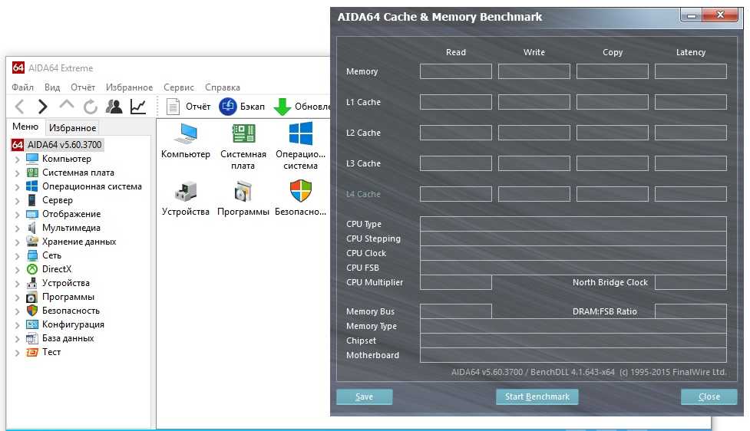Click the CPU Type info field
This screenshot has height=431, width=750.
click(x=573, y=224)
